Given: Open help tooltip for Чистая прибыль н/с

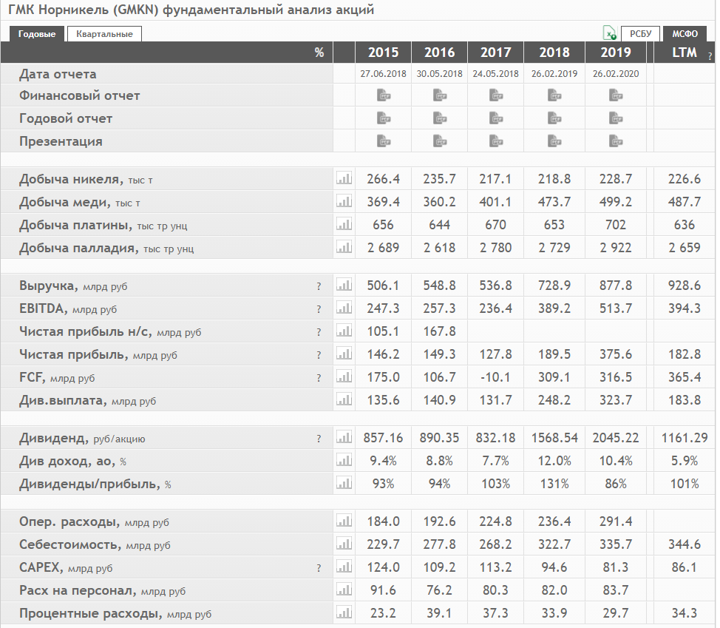Looking at the screenshot, I should point(319,332).
